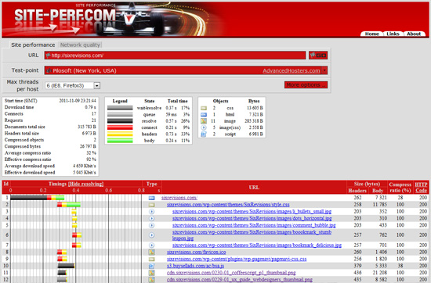
Task: Click the yellow headers legend color bar
Action: (x=120, y=134)
